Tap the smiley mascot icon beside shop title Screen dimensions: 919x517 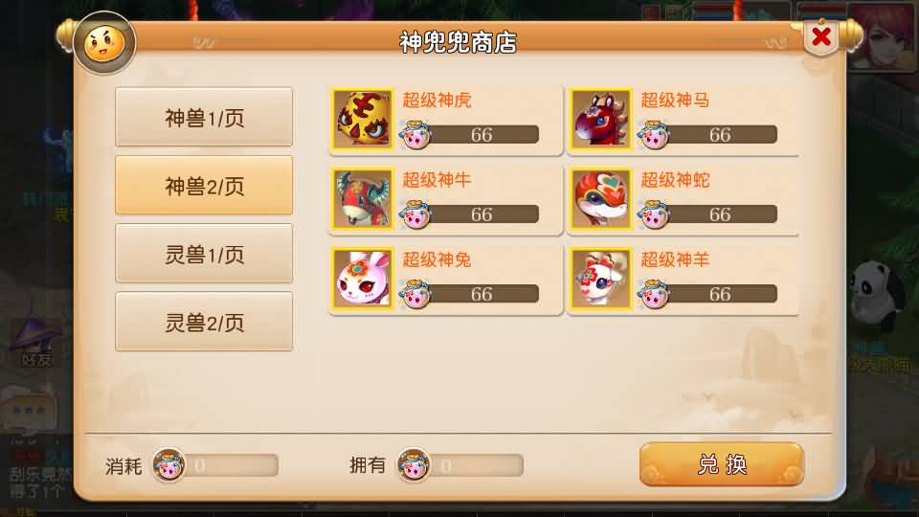click(105, 43)
